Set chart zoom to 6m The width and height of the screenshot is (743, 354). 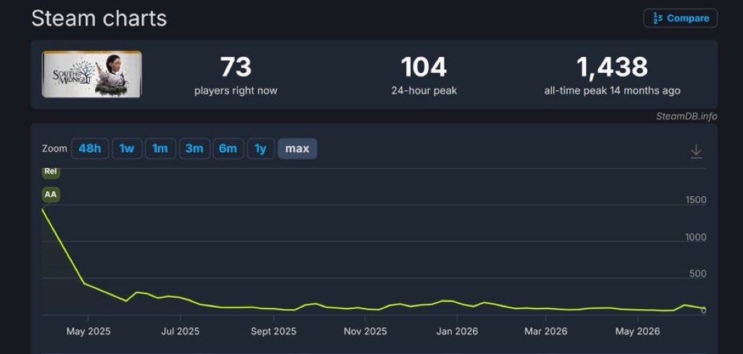pyautogui.click(x=228, y=149)
